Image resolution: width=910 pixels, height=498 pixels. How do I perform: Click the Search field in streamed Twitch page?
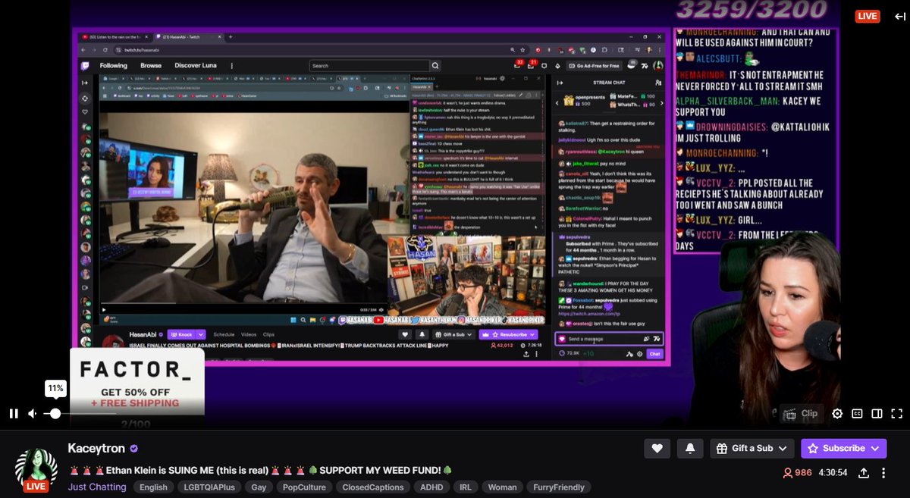point(369,66)
